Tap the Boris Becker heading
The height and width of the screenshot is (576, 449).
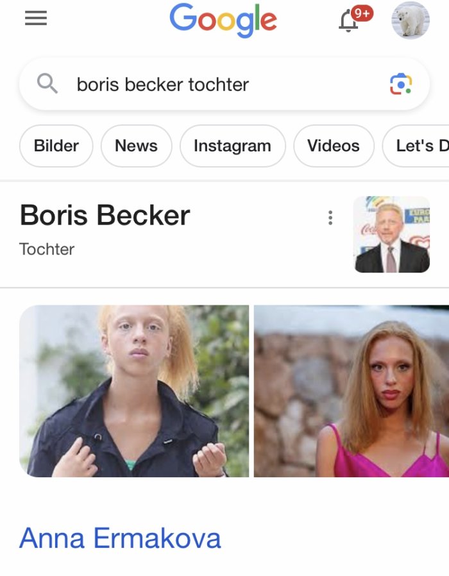click(105, 216)
